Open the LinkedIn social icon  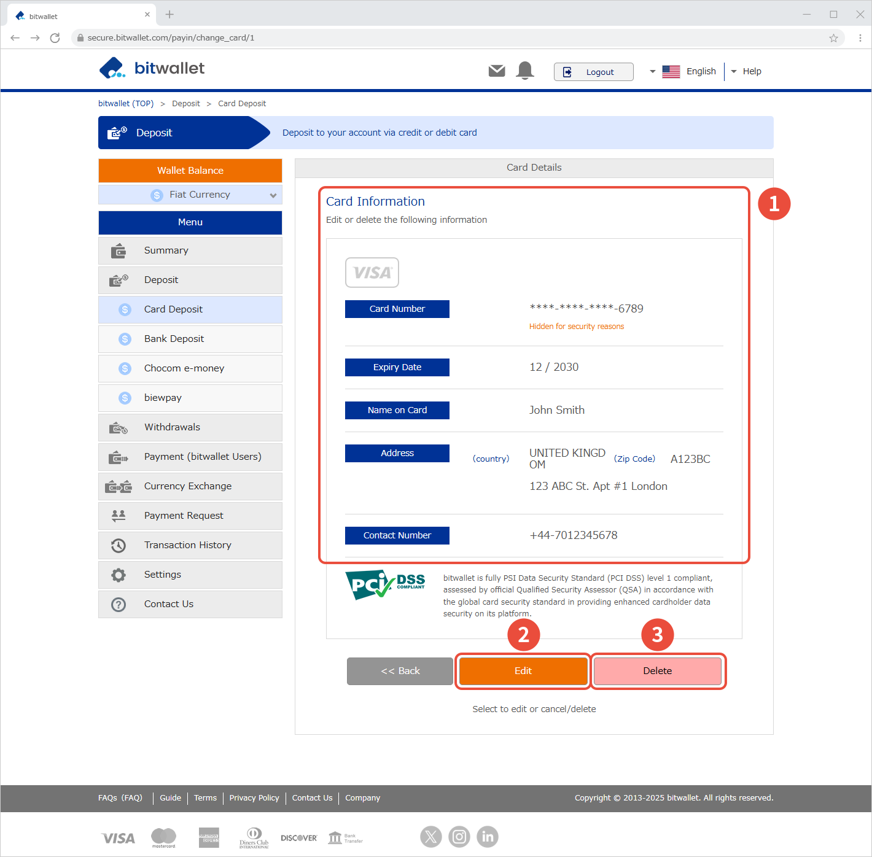tap(488, 836)
